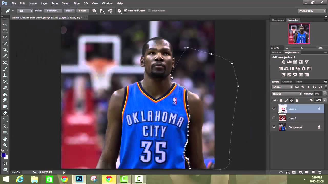Select the Hand tool
328x184 pixels.
point(5,139)
